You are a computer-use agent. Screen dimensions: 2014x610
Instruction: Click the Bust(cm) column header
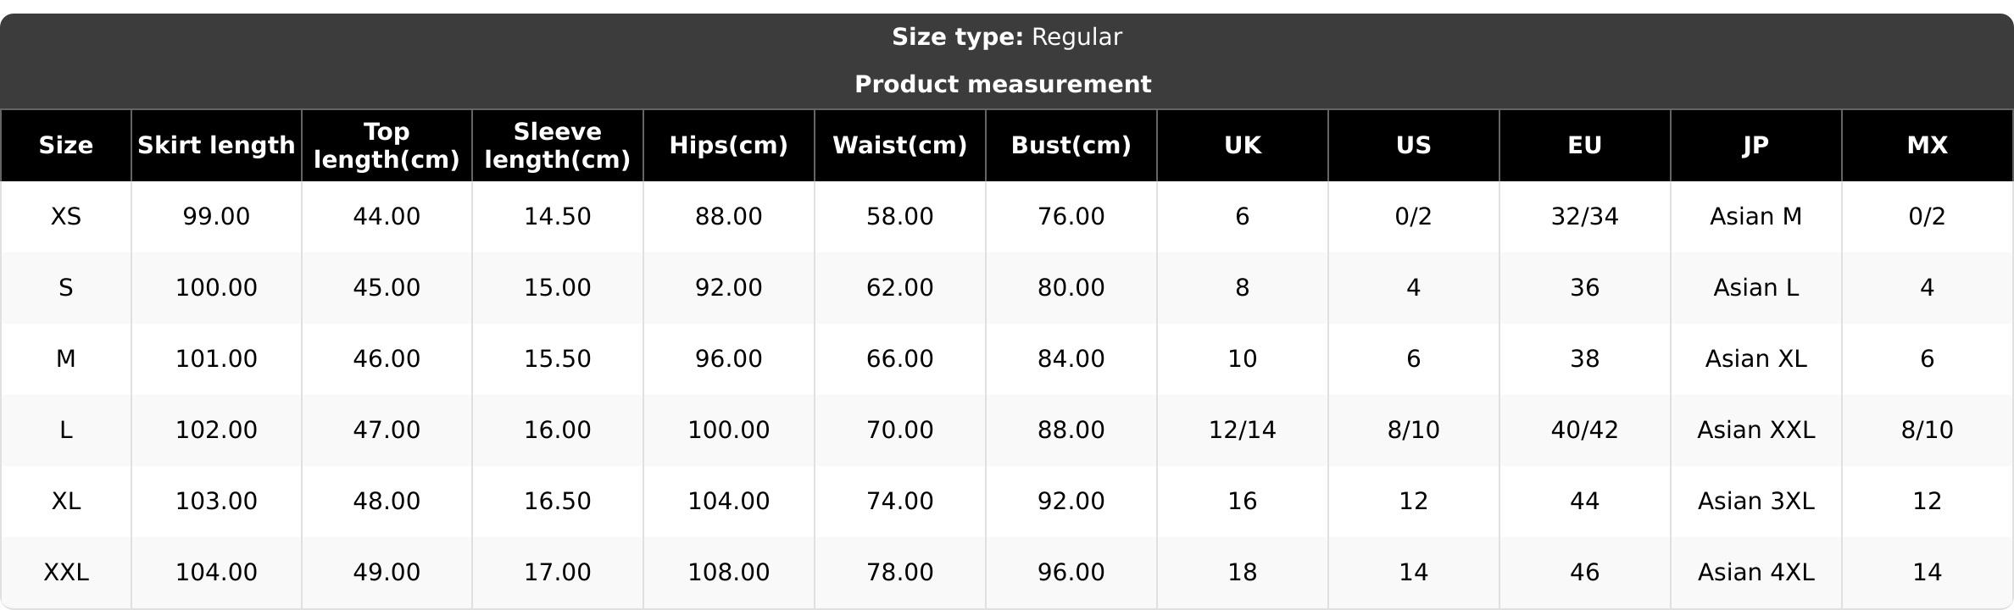click(1071, 146)
